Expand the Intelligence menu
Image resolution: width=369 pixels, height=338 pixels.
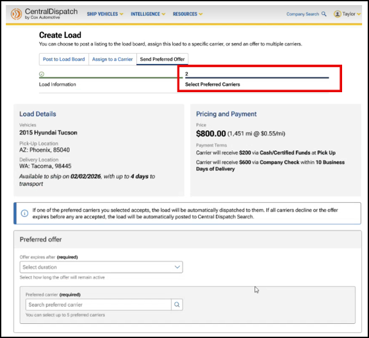point(148,14)
